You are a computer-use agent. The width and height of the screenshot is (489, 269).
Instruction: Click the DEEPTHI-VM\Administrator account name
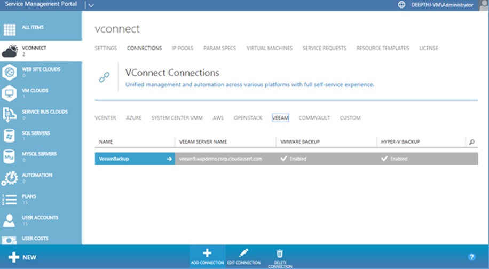(442, 5)
